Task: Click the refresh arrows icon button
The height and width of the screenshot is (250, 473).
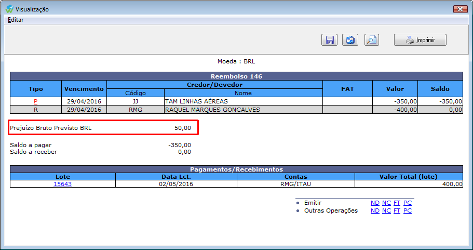Action: point(350,40)
